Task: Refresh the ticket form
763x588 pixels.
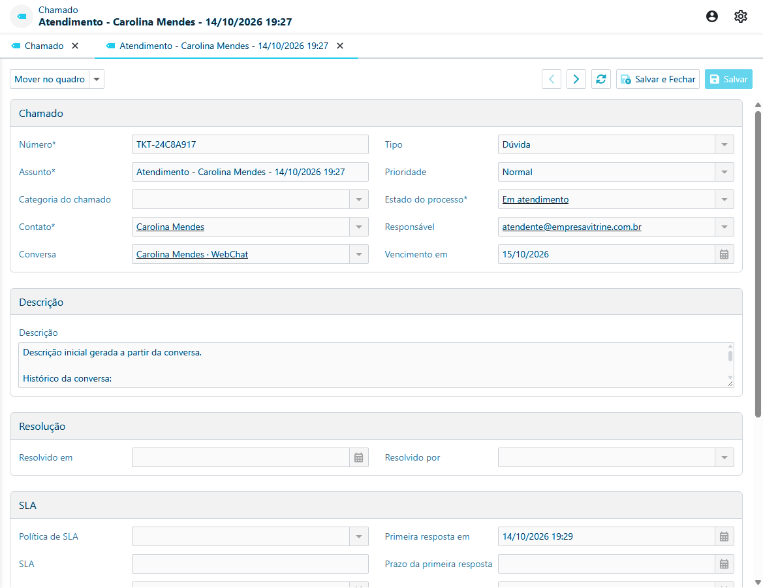Action: point(601,79)
